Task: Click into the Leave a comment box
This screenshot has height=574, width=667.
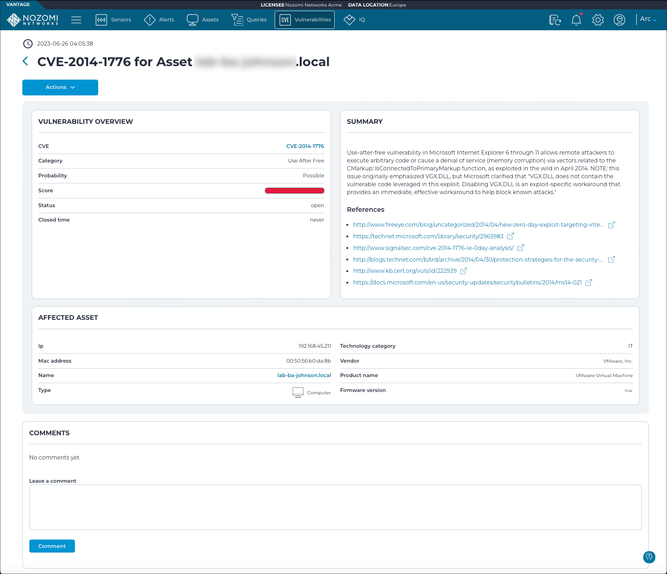Action: (335, 507)
